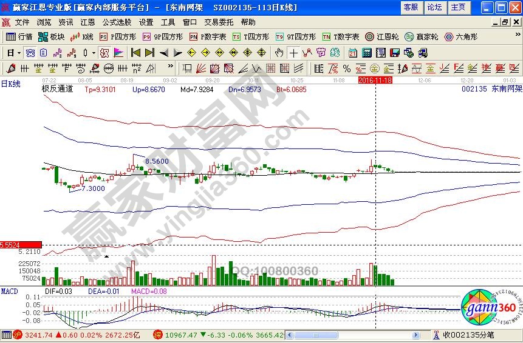Open the 公式选股 menu
The height and width of the screenshot is (343, 523).
[115, 22]
